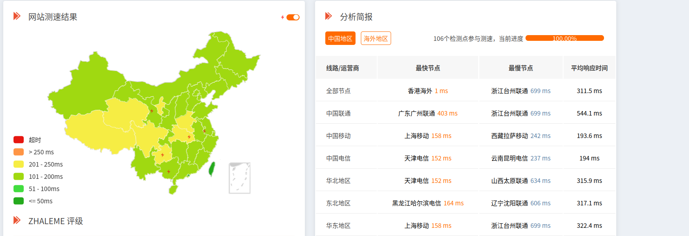Screen dimensions: 689x236
Task: Click 辽宁沈阳联通 606 ms cell
Action: click(521, 203)
